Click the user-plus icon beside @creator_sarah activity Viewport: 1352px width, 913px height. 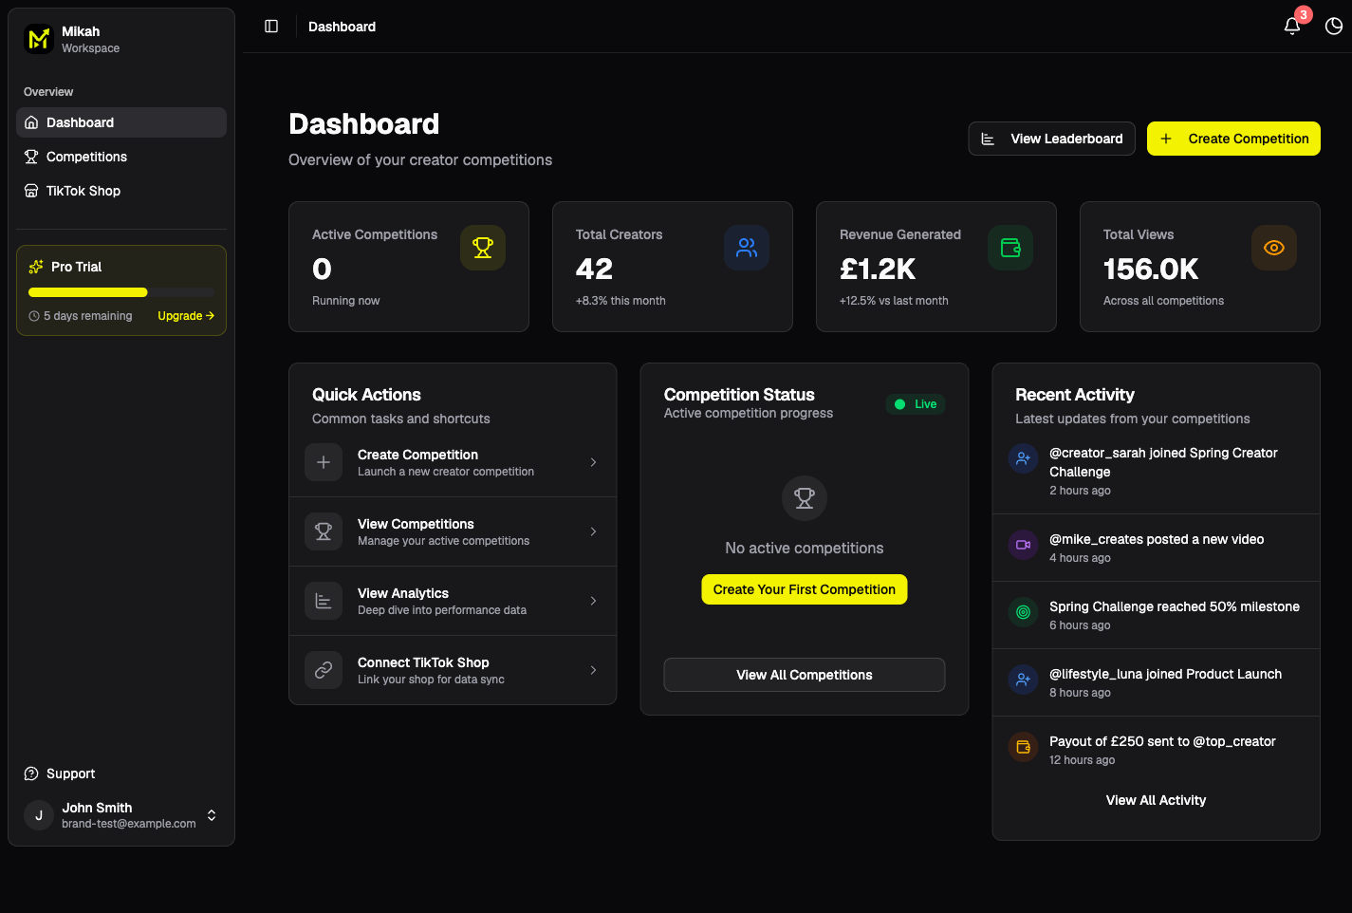pyautogui.click(x=1023, y=459)
